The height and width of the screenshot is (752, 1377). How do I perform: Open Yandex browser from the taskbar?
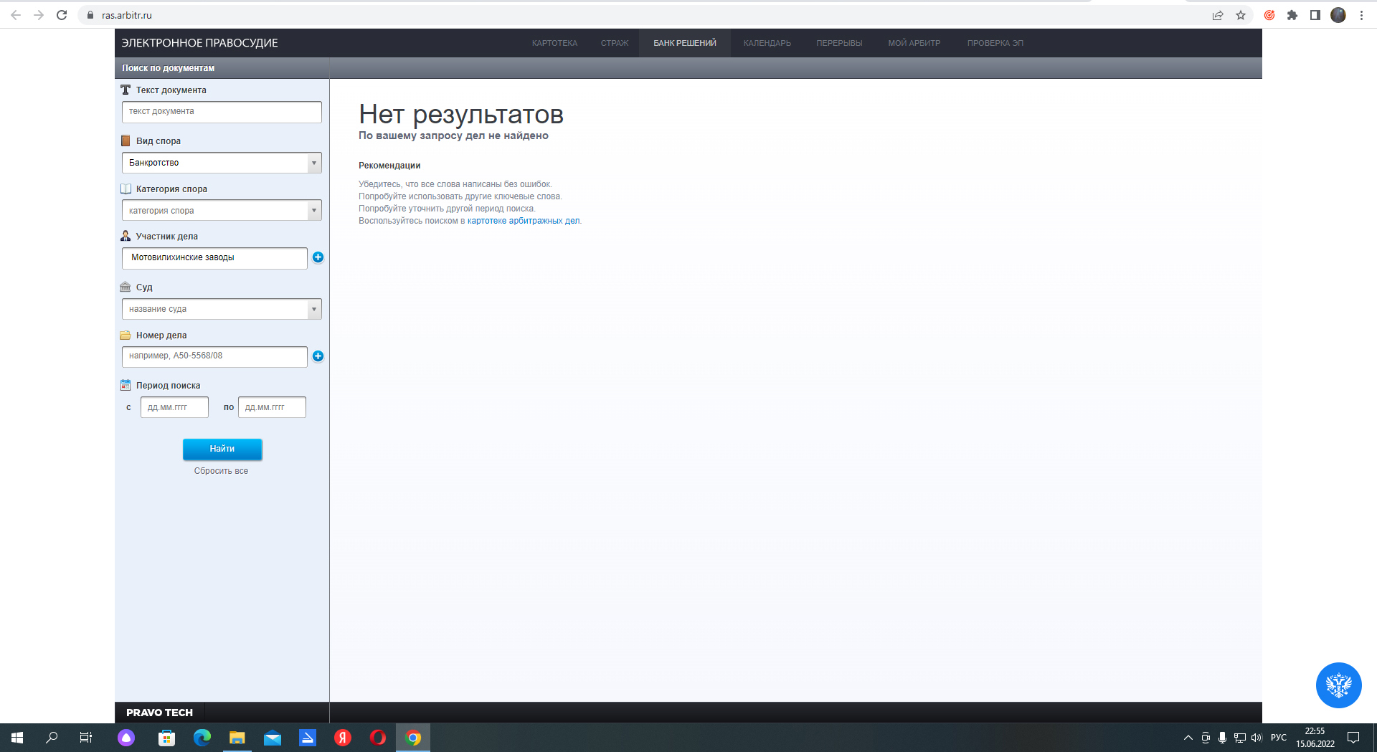coord(343,738)
